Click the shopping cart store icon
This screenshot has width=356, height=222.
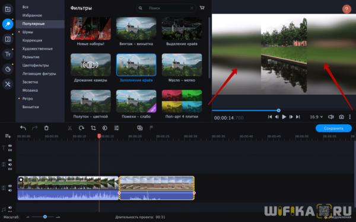[202, 8]
